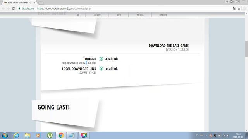Image resolution: width=248 pixels, height=139 pixels.
Task: Click the home icon in site navigation
Action: click(78, 15)
